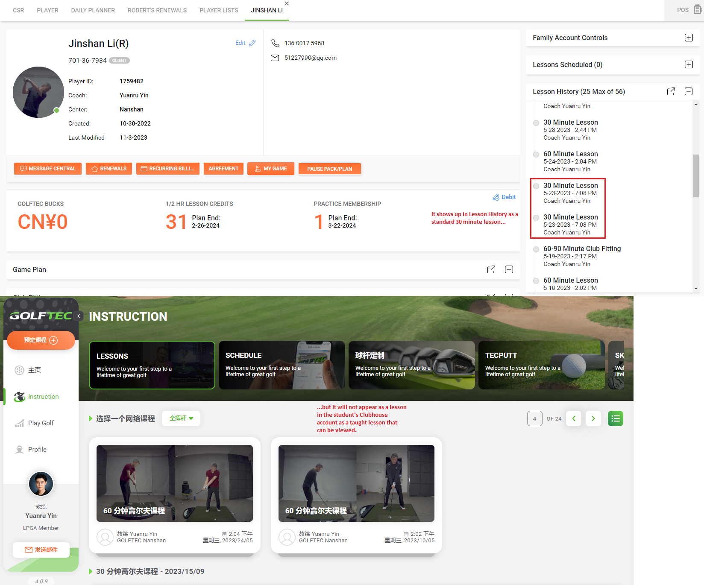704x585 pixels.
Task: Open RECURRING BILLING button
Action: (168, 169)
